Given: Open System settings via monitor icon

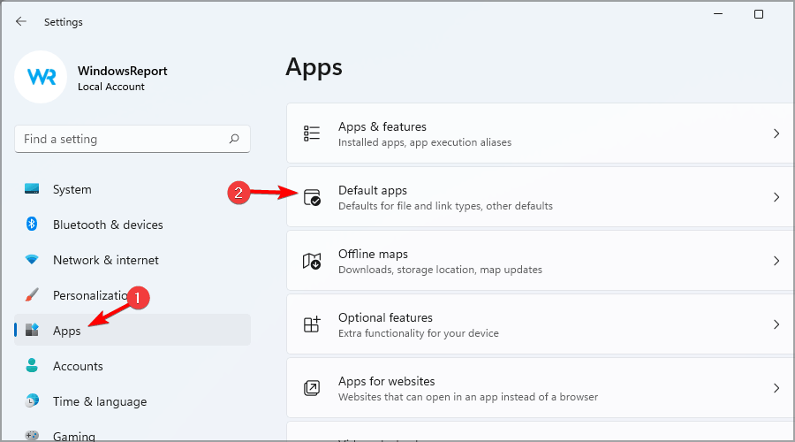Looking at the screenshot, I should [x=33, y=189].
